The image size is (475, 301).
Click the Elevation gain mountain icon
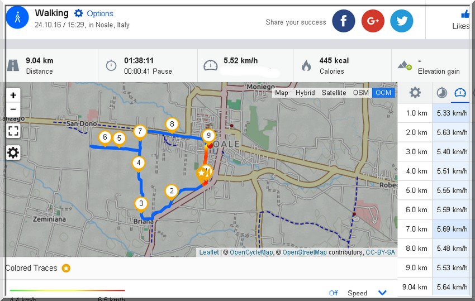click(405, 65)
